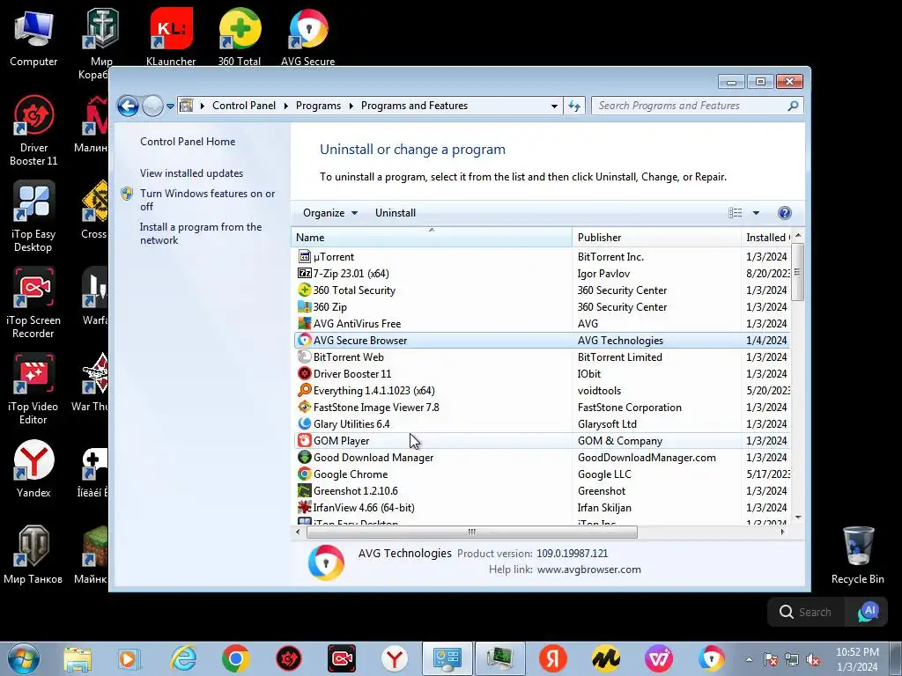Click the AI assistant icon near Search widget

tap(869, 612)
